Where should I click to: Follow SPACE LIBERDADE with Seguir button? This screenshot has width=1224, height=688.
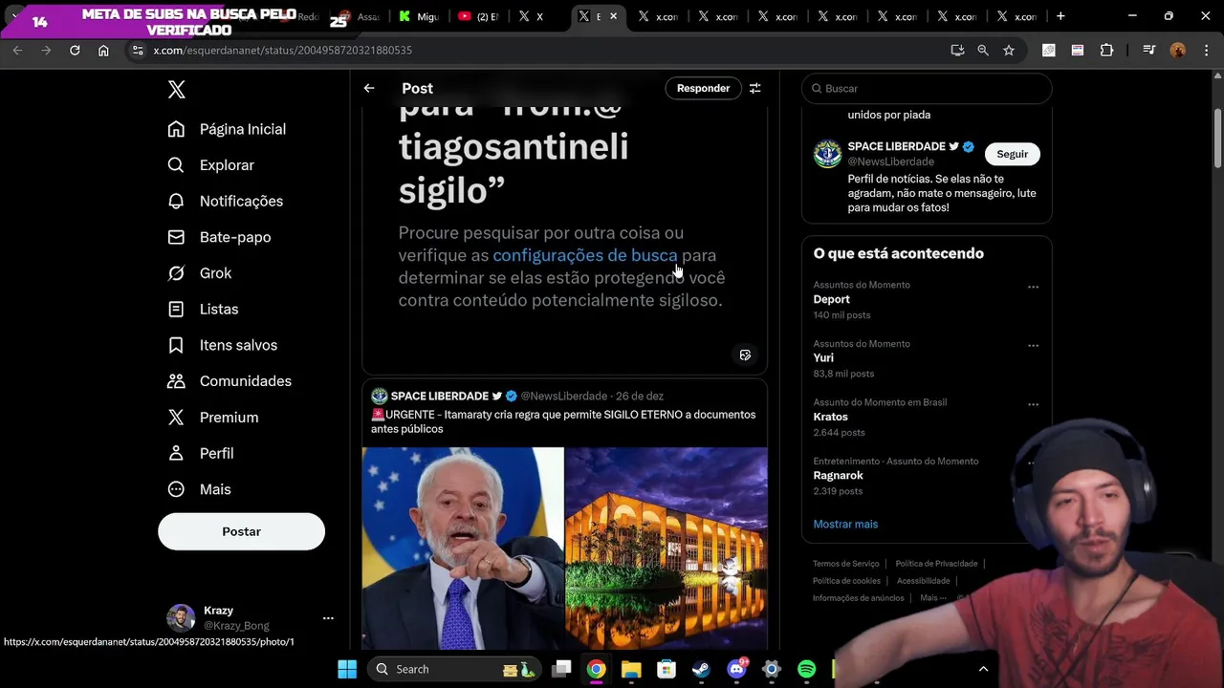(x=1012, y=154)
